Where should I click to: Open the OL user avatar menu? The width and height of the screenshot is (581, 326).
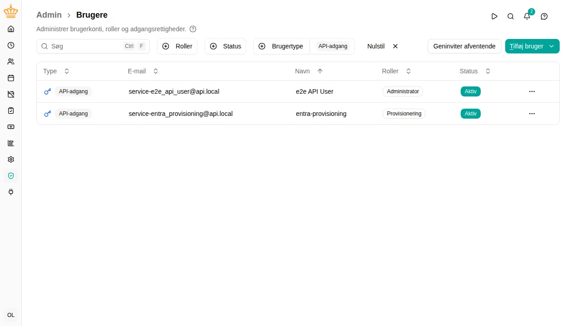(11, 315)
